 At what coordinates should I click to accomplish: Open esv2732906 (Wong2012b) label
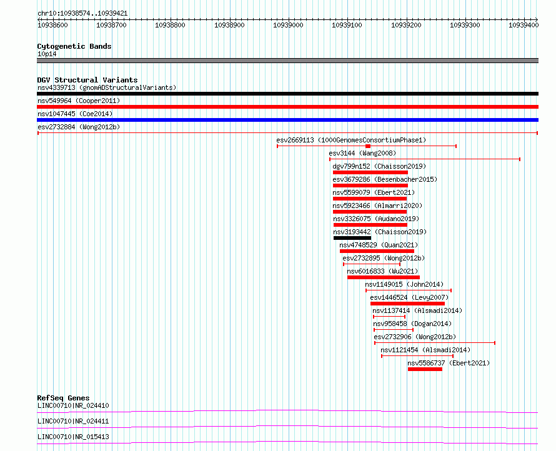pyautogui.click(x=415, y=337)
